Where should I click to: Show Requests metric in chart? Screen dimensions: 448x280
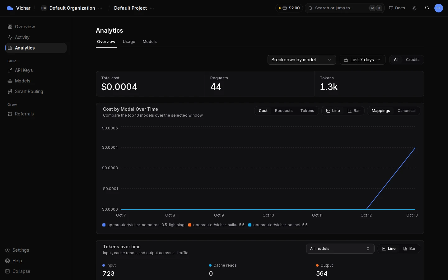284,111
